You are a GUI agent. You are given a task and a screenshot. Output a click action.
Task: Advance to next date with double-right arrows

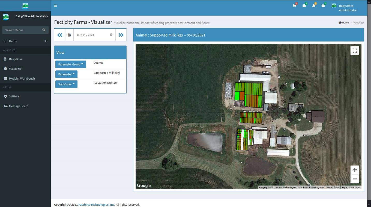(x=121, y=35)
